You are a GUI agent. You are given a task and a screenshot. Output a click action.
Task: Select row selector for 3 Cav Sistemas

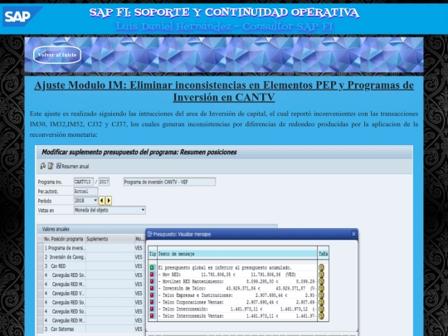(41, 329)
